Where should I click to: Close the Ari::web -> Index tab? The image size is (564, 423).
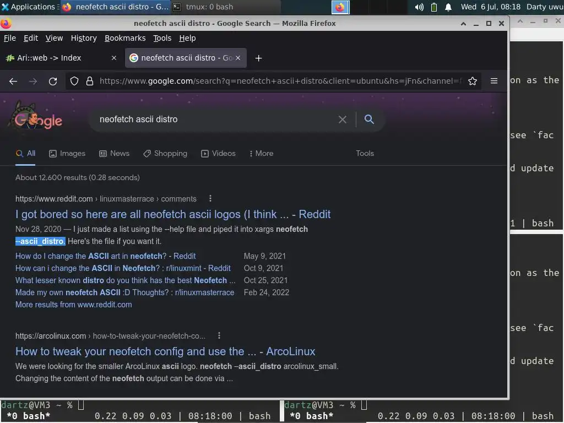pos(114,58)
